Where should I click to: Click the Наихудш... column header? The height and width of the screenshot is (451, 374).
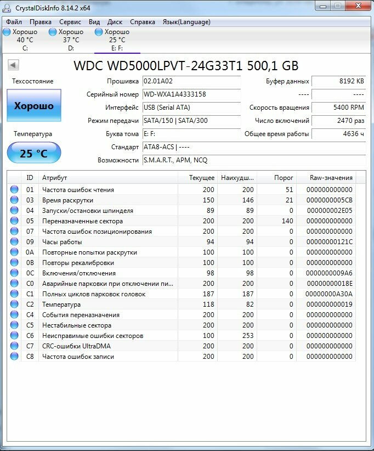[237, 177]
